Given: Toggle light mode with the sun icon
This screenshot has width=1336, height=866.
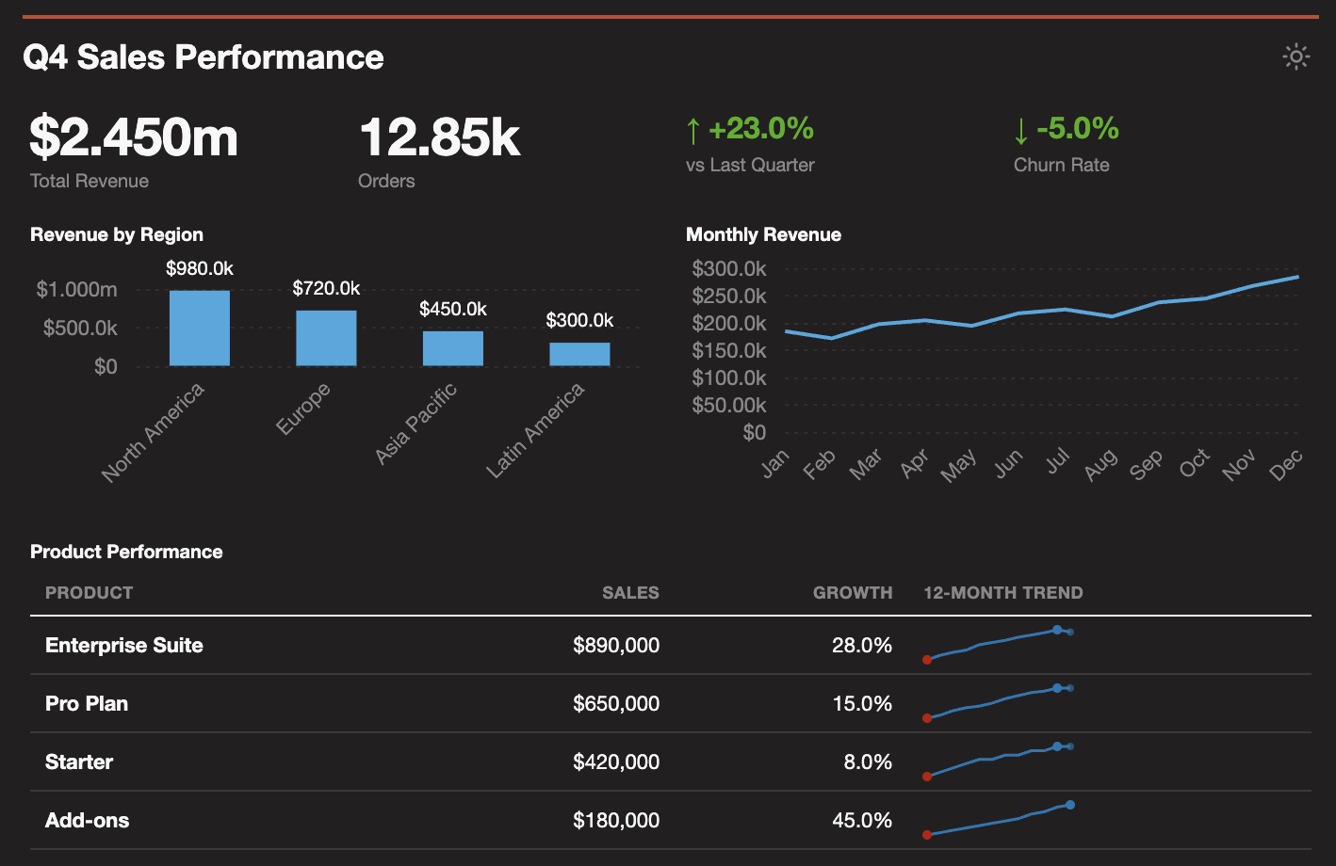Looking at the screenshot, I should click(1297, 56).
